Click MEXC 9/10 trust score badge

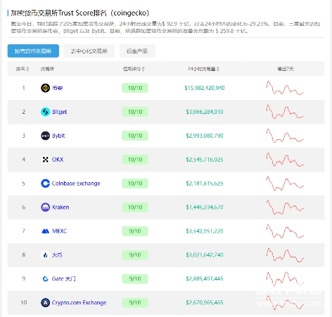pyautogui.click(x=135, y=231)
